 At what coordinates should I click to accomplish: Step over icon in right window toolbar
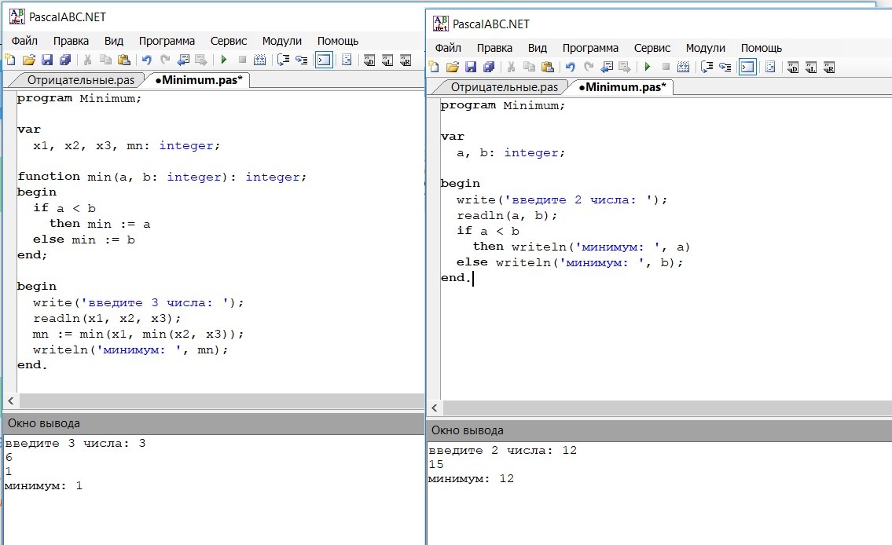click(707, 67)
